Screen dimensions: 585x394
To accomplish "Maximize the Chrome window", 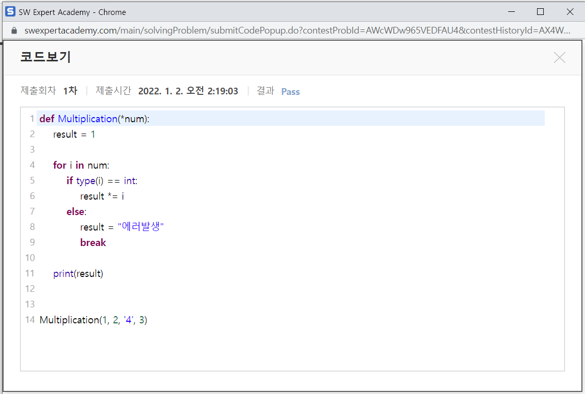I will pyautogui.click(x=540, y=11).
